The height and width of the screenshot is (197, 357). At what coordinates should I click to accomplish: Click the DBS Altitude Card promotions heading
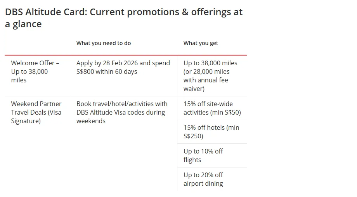(123, 12)
